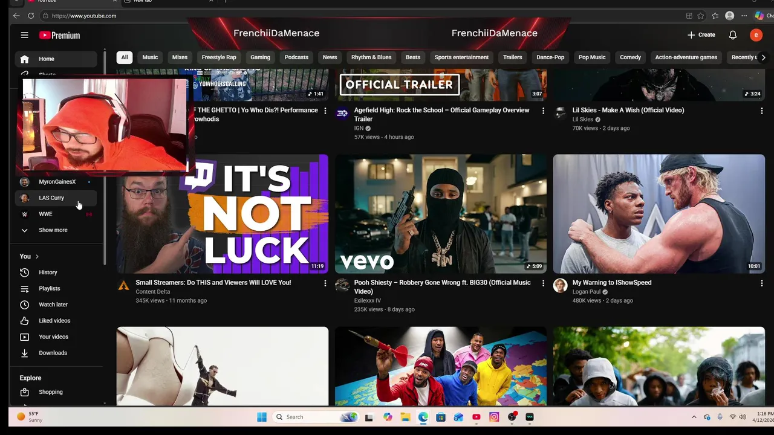Open Playlists in the sidebar

click(56, 289)
